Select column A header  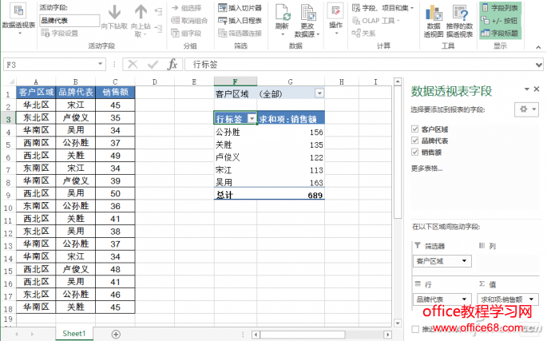click(36, 82)
